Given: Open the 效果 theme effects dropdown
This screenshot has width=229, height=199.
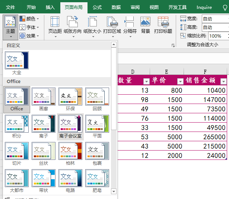Looking at the screenshot, I should pos(29,36).
